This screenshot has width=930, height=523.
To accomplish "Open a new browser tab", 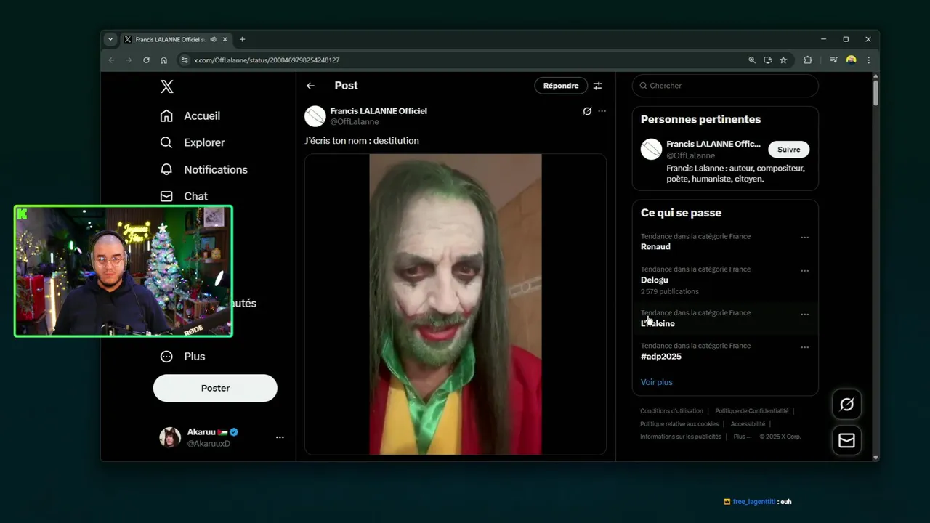I will coord(242,39).
